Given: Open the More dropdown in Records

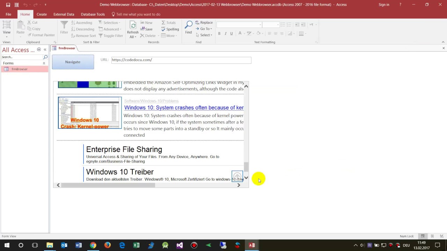Looking at the screenshot, I should pos(169,36).
